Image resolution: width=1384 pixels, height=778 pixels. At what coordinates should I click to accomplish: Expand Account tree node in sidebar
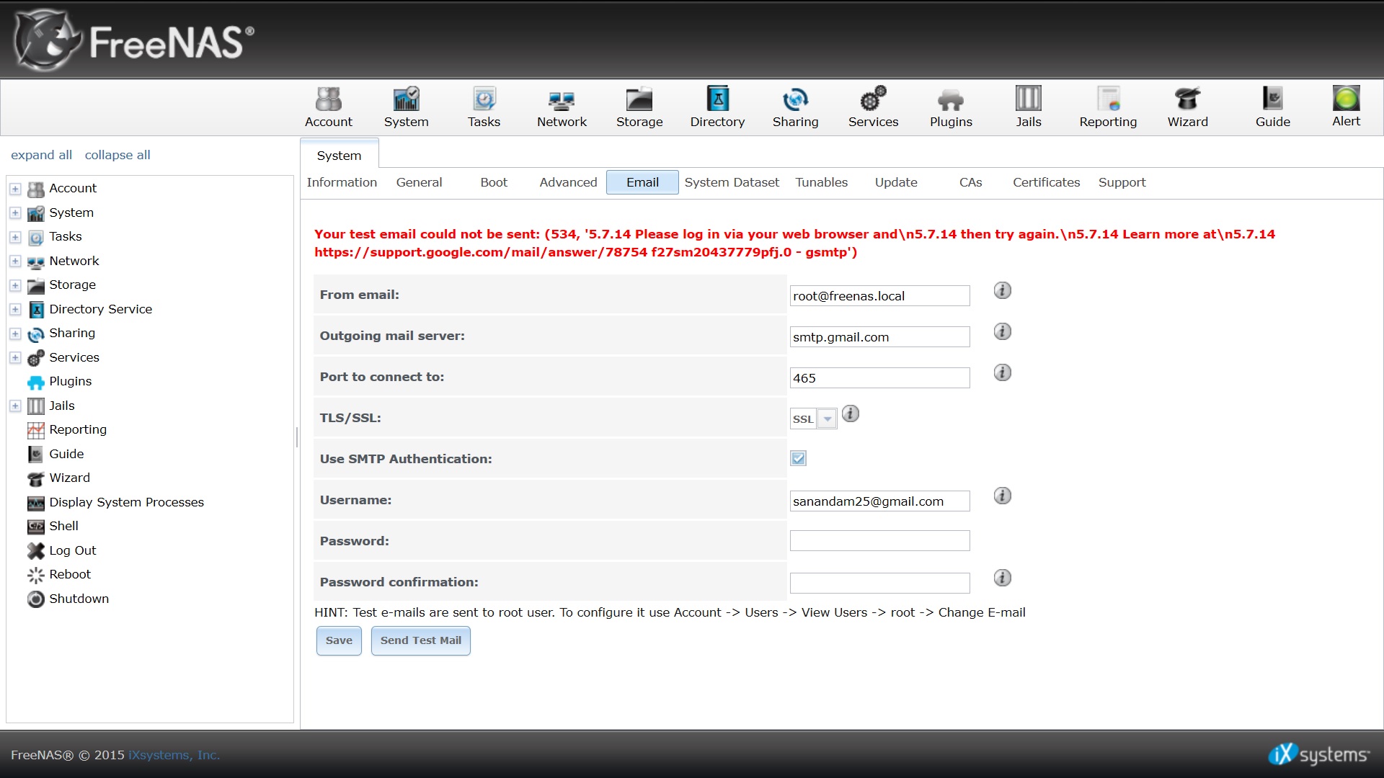[15, 189]
